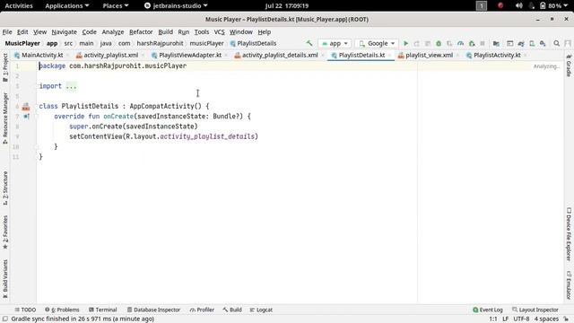Click the Debug app bug icon
The width and height of the screenshot is (574, 323).
[x=439, y=43]
